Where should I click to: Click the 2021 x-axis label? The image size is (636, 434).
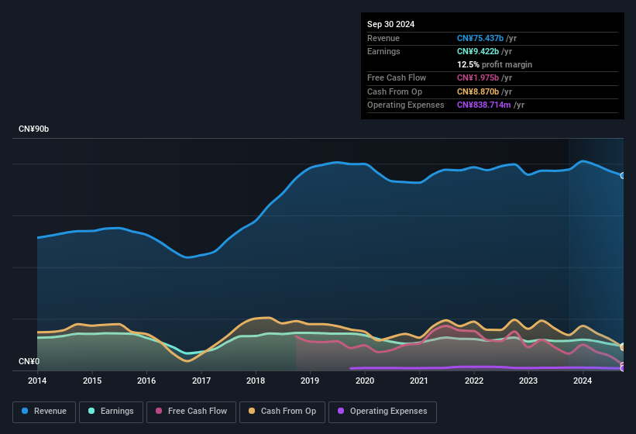tap(419, 381)
